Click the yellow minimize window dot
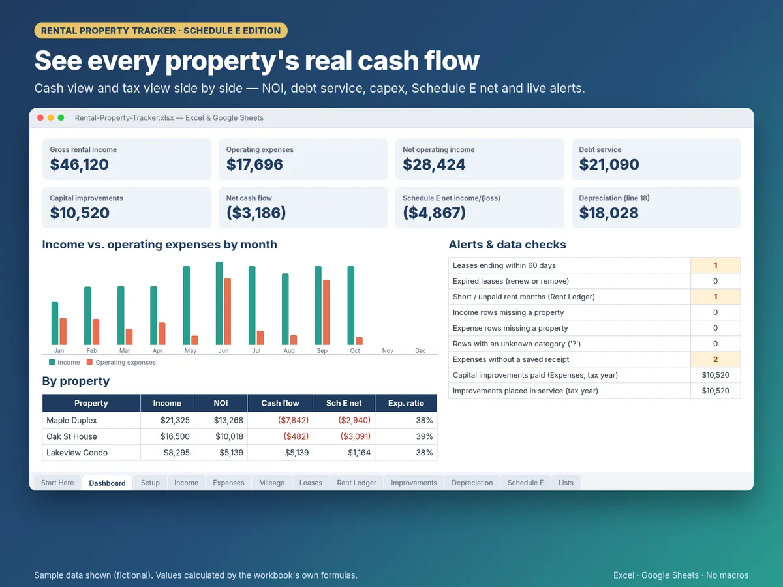 (x=51, y=118)
